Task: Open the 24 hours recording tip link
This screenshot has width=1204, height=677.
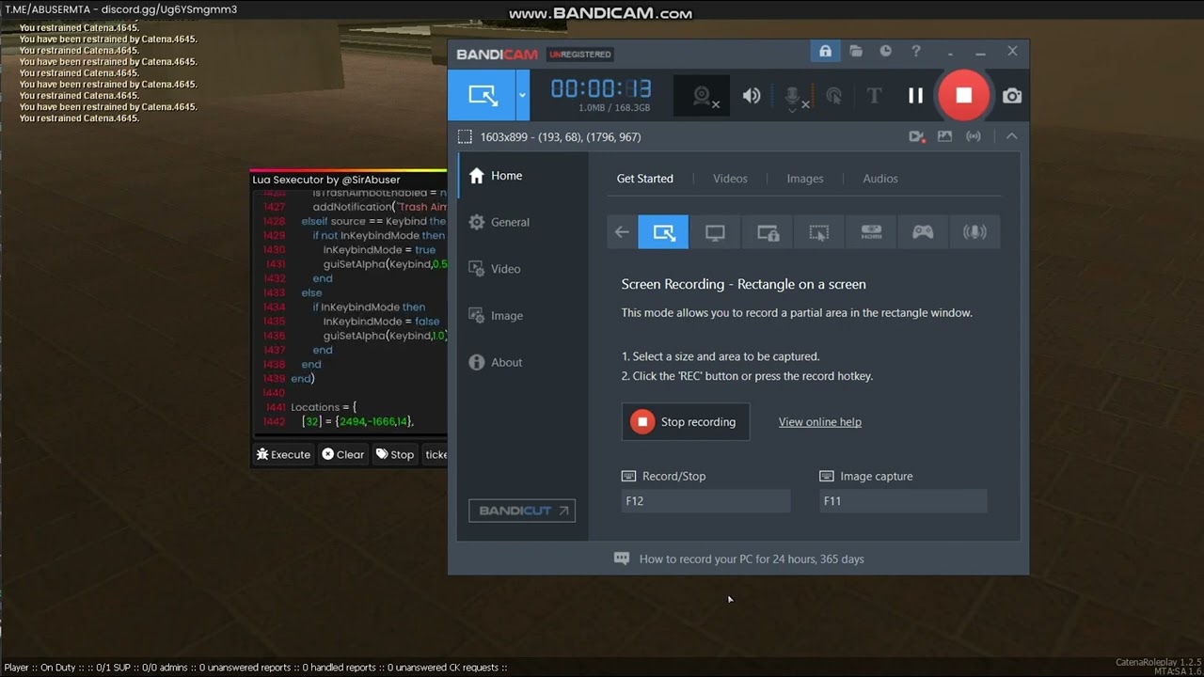Action: coord(752,559)
